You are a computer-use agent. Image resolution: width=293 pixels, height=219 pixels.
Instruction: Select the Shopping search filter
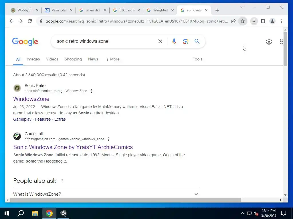click(x=73, y=59)
